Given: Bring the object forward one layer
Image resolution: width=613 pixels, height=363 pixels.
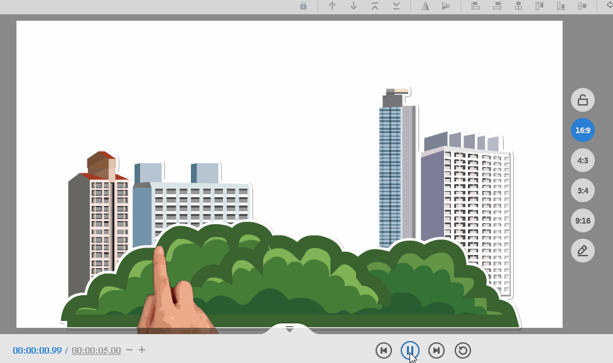Looking at the screenshot, I should point(332,6).
